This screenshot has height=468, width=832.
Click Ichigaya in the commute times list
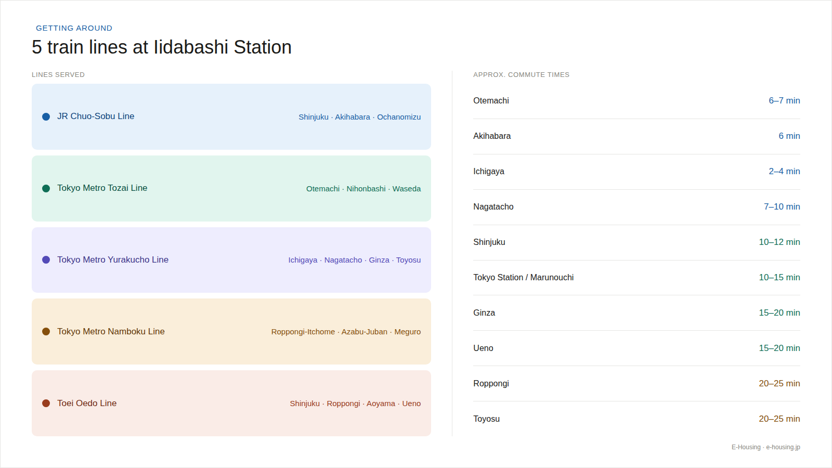(489, 172)
